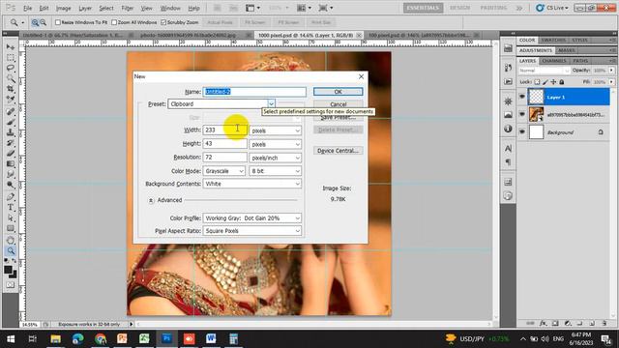Screen dimensions: 619x348
Task: Click the foreground color swatch
Action: click(8, 270)
